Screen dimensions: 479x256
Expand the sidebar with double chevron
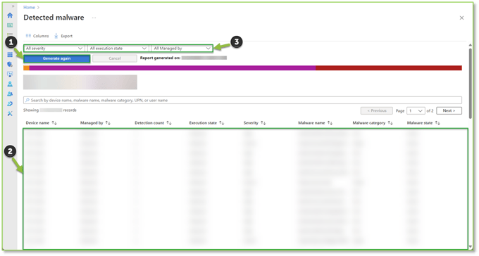click(x=13, y=6)
